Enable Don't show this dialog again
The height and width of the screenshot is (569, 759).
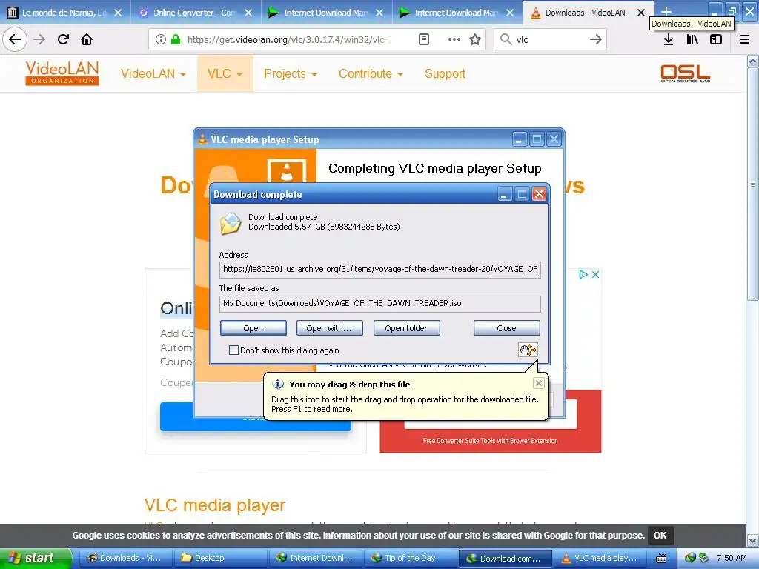pos(233,350)
